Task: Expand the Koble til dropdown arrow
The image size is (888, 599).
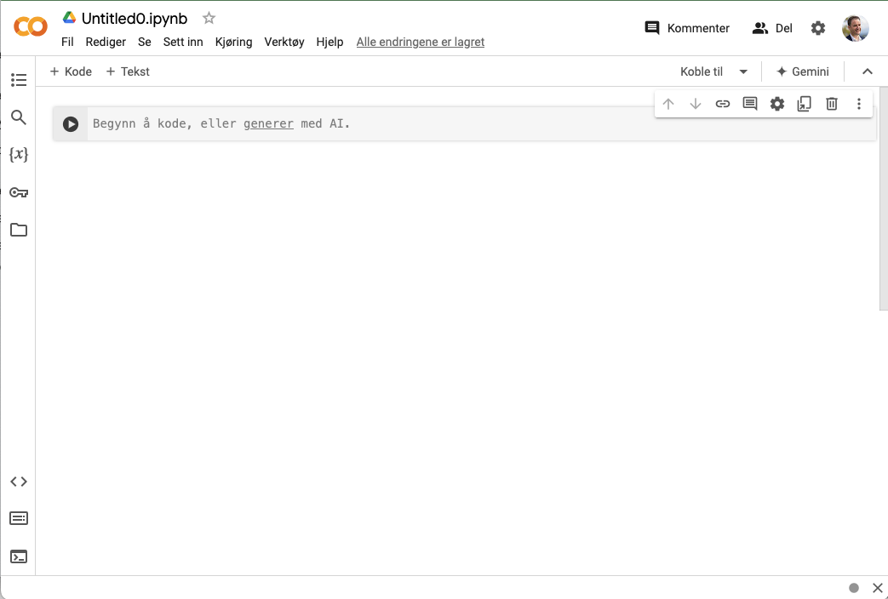Action: [x=743, y=71]
